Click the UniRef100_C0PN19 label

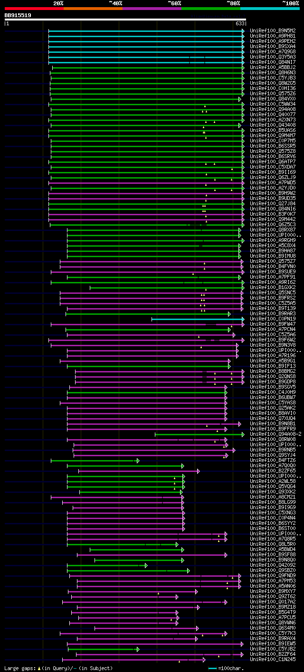(274, 319)
